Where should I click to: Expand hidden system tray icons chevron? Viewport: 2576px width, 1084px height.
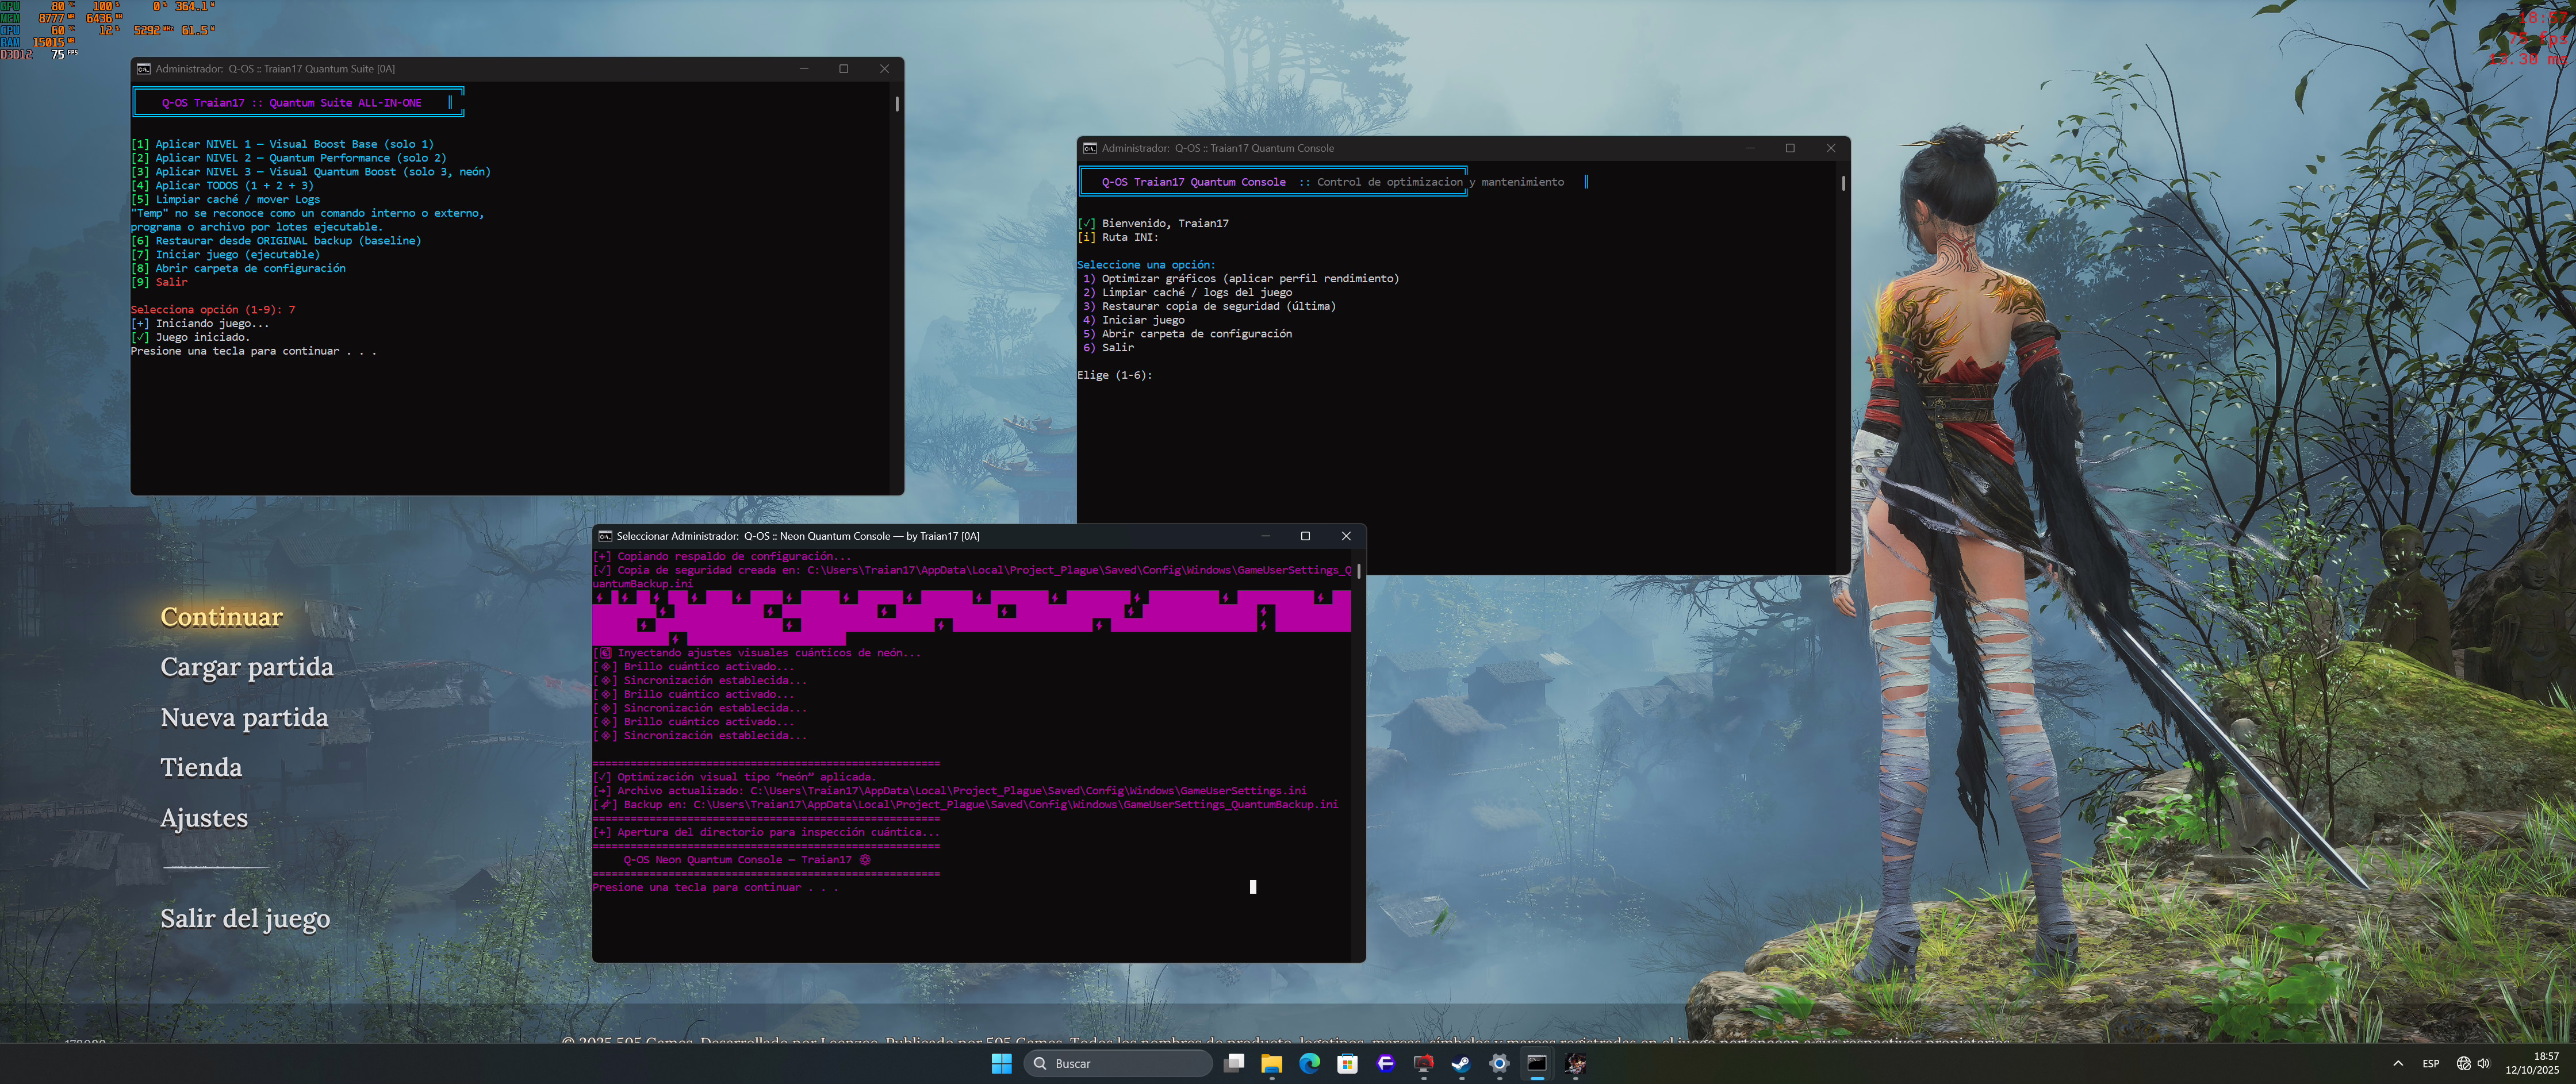coord(2397,1063)
